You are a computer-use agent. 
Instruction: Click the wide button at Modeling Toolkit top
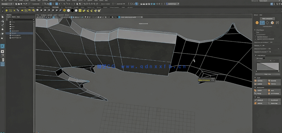(267, 19)
